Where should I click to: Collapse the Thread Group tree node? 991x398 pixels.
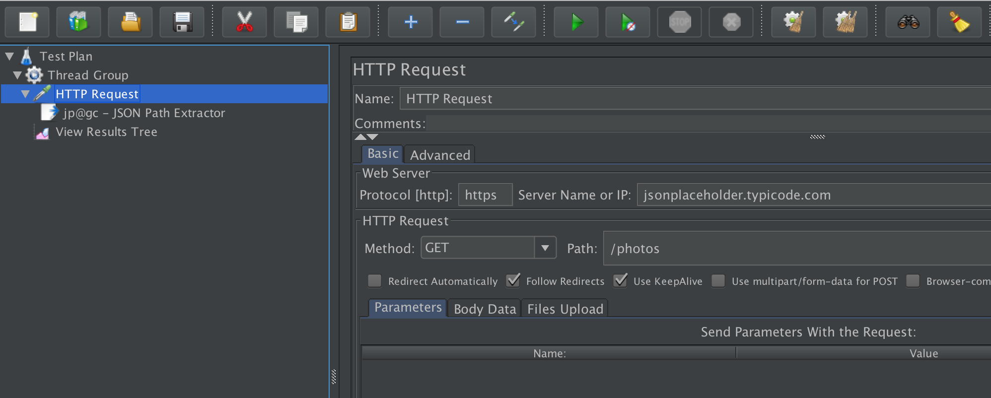click(17, 75)
